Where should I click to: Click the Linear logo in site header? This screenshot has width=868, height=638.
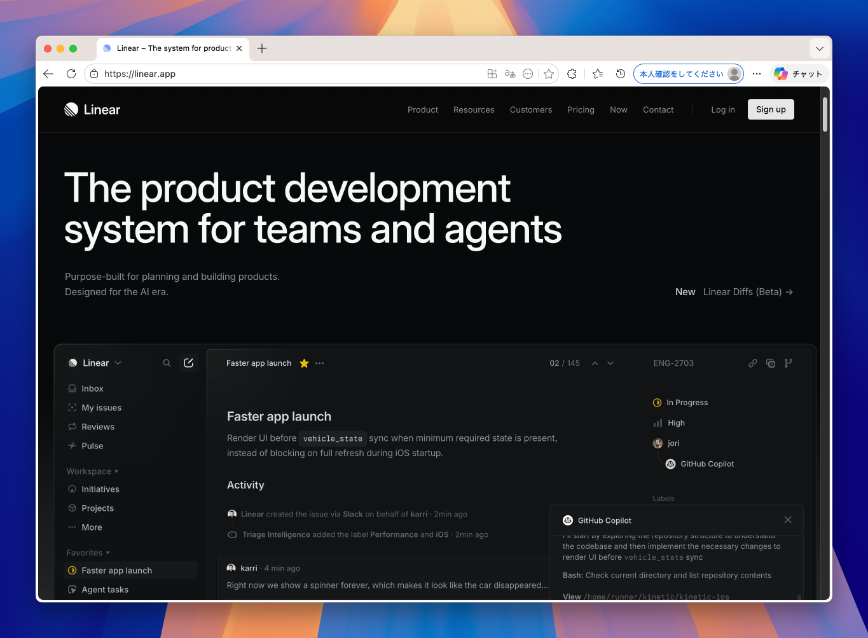[92, 109]
